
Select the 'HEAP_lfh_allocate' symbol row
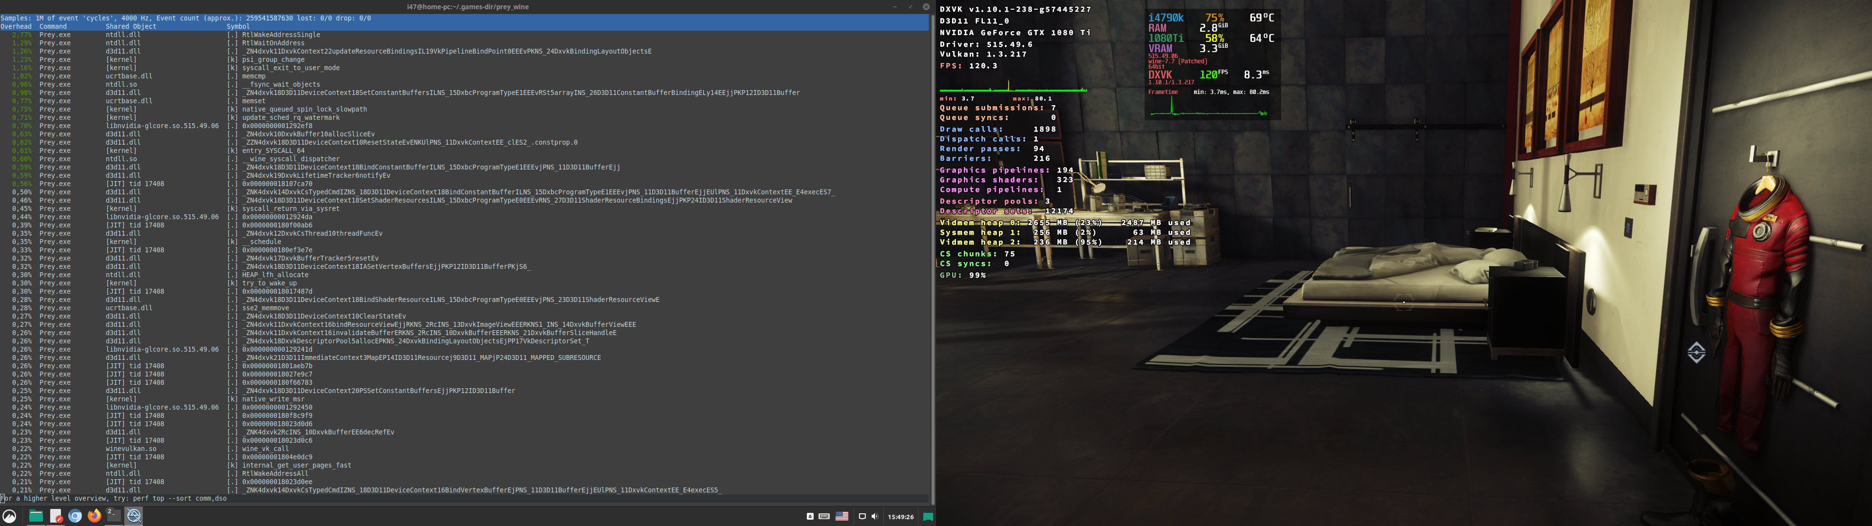tap(465, 275)
